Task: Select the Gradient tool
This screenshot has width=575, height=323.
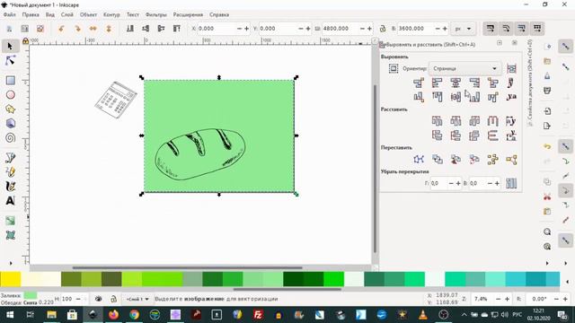Action: coord(10,221)
